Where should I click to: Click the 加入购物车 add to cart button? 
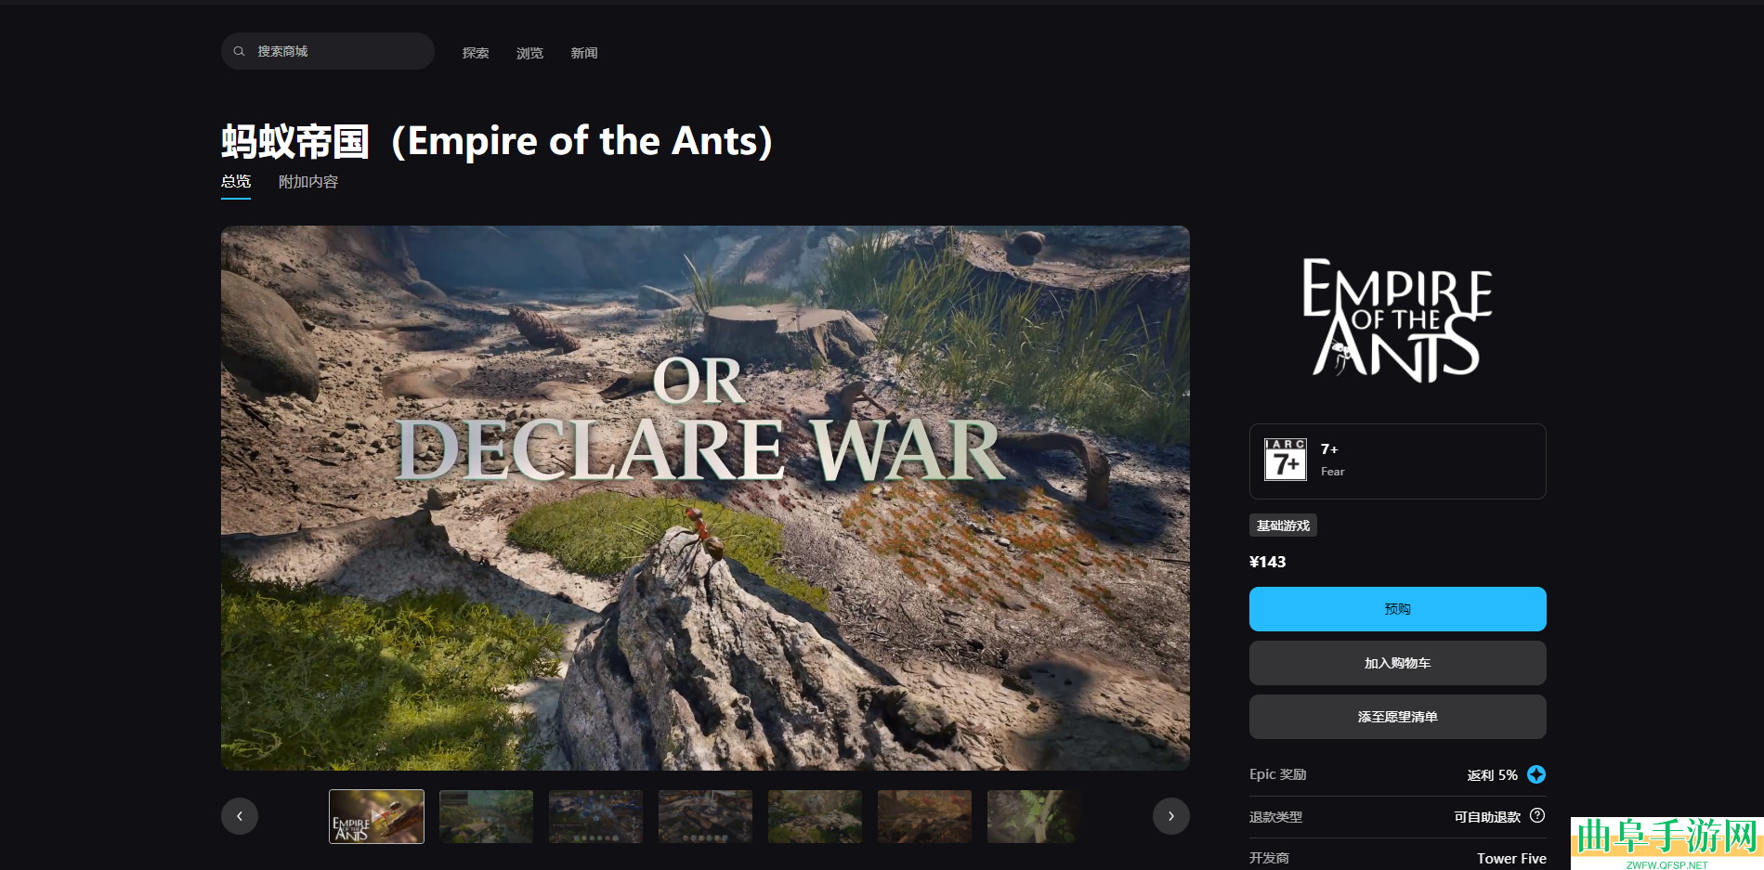coord(1397,663)
